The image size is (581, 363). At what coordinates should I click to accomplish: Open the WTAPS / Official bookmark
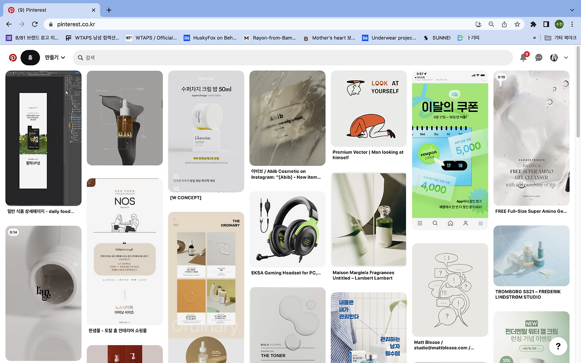click(151, 38)
